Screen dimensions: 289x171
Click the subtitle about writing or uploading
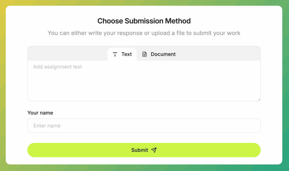144,33
